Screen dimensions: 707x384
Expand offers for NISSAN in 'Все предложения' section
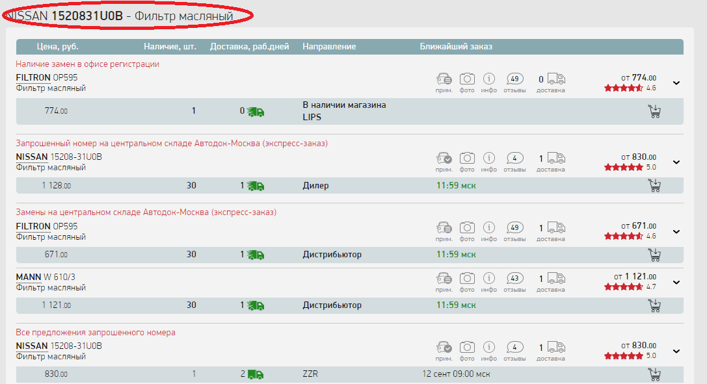[x=676, y=351]
